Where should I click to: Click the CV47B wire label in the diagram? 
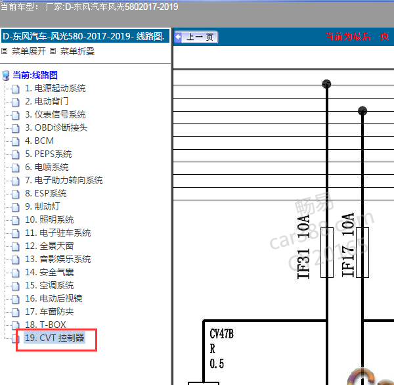point(221,334)
